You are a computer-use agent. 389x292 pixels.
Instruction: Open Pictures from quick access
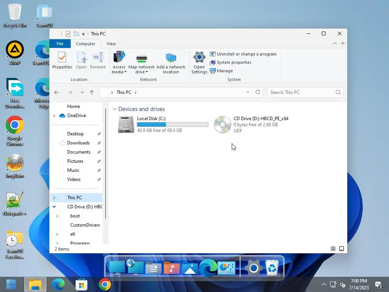point(75,161)
